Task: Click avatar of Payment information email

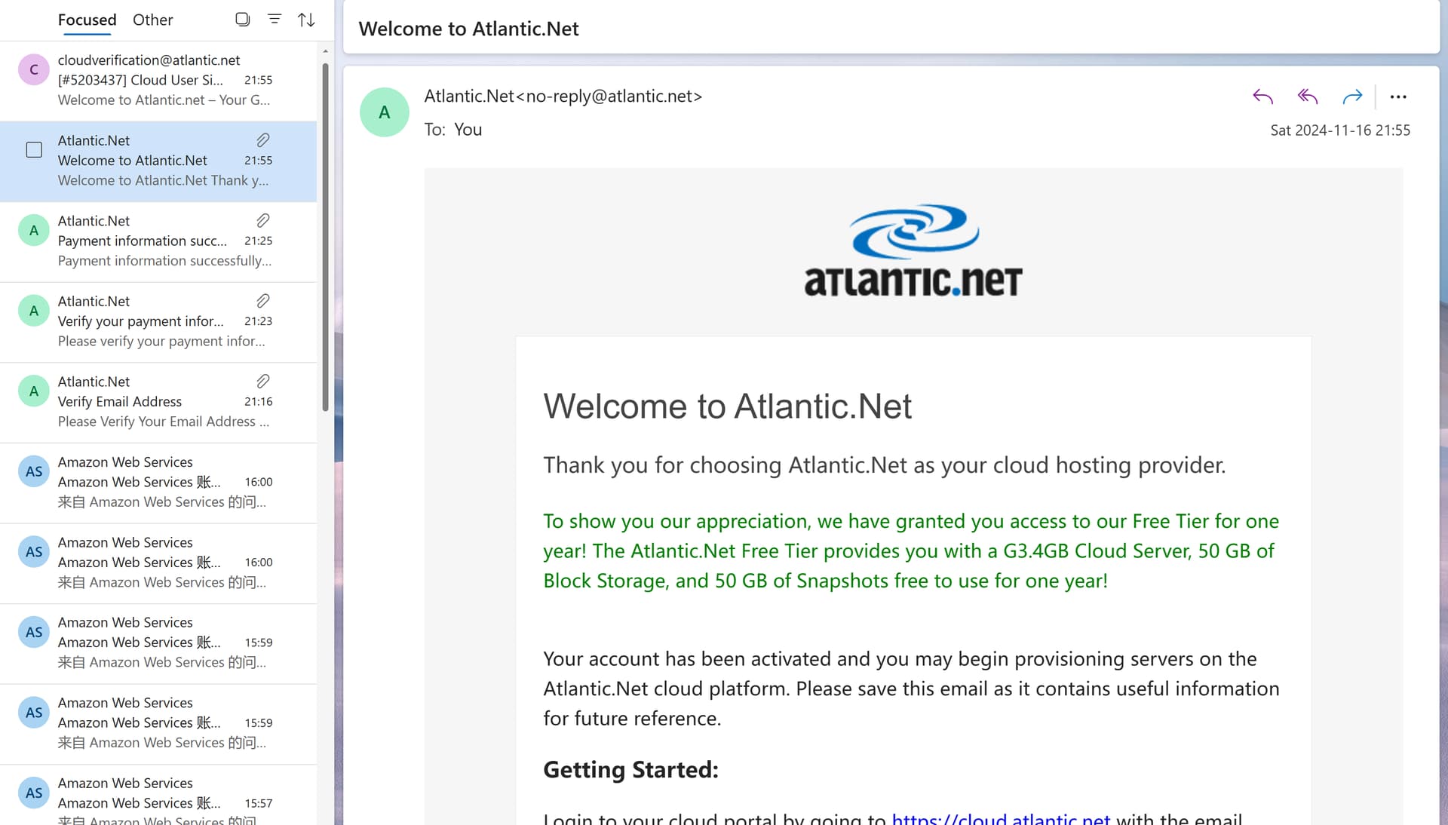Action: coord(34,231)
